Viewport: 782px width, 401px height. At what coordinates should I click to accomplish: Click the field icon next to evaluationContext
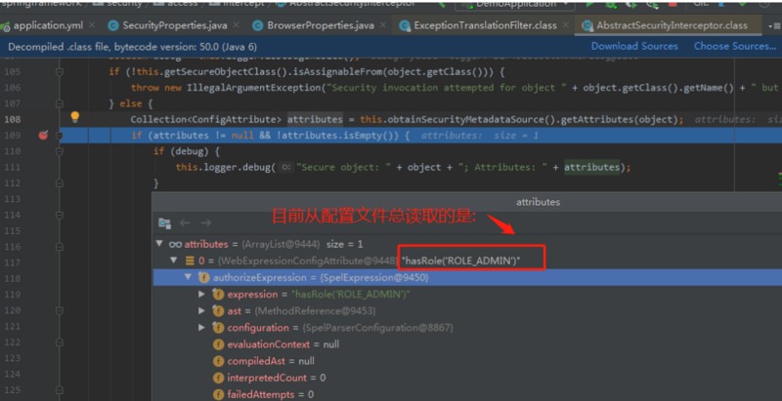[218, 344]
